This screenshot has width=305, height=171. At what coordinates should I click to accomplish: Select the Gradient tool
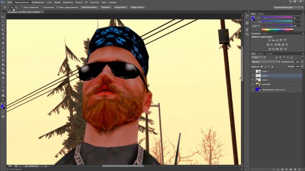tap(3, 65)
